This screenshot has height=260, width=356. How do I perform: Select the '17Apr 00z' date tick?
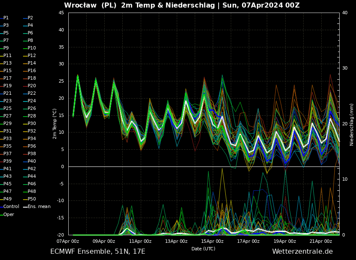[248, 241]
